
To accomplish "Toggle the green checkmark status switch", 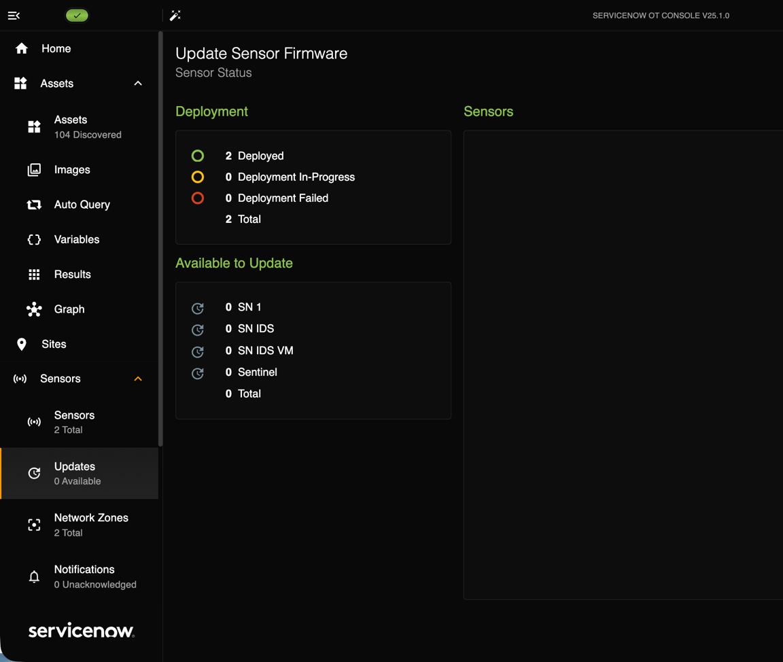I will click(77, 16).
